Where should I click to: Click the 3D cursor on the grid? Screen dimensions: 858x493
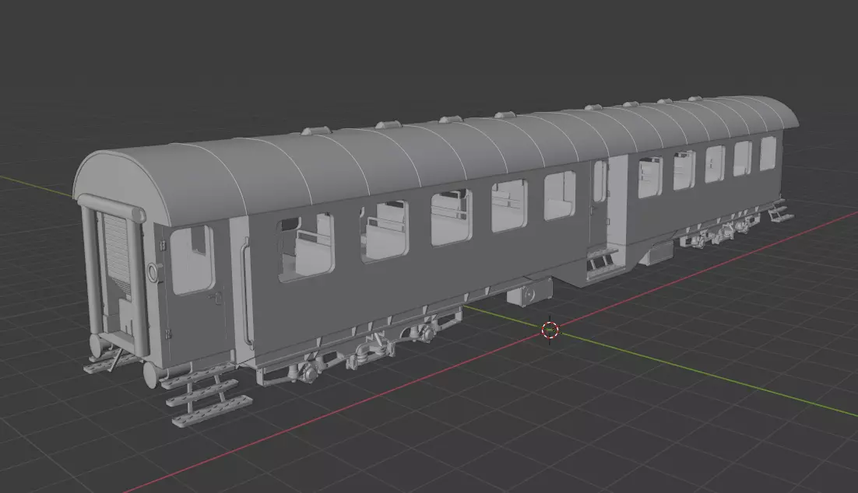click(550, 330)
